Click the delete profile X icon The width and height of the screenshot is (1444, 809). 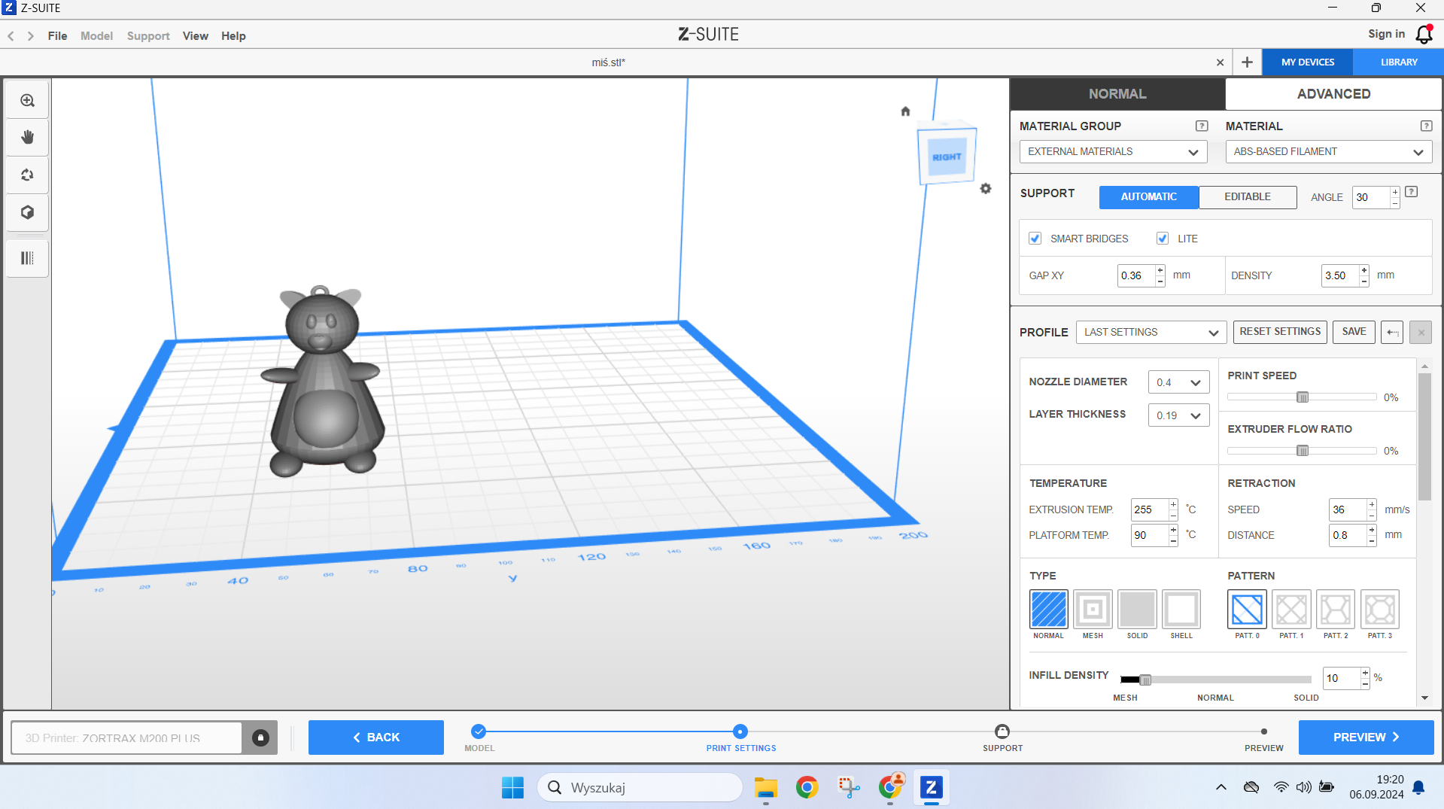click(x=1421, y=332)
